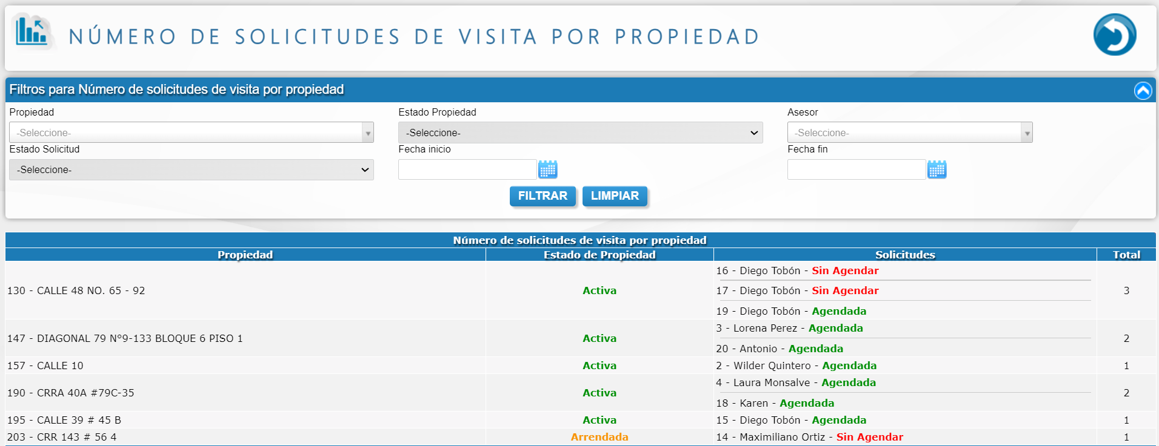
Task: Click the FILTRAR button
Action: [x=543, y=196]
